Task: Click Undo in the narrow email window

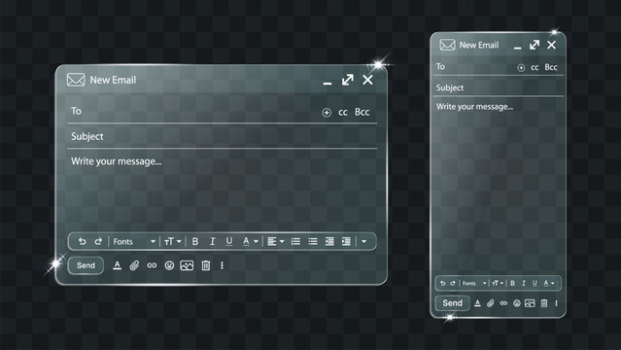Action: coord(443,283)
